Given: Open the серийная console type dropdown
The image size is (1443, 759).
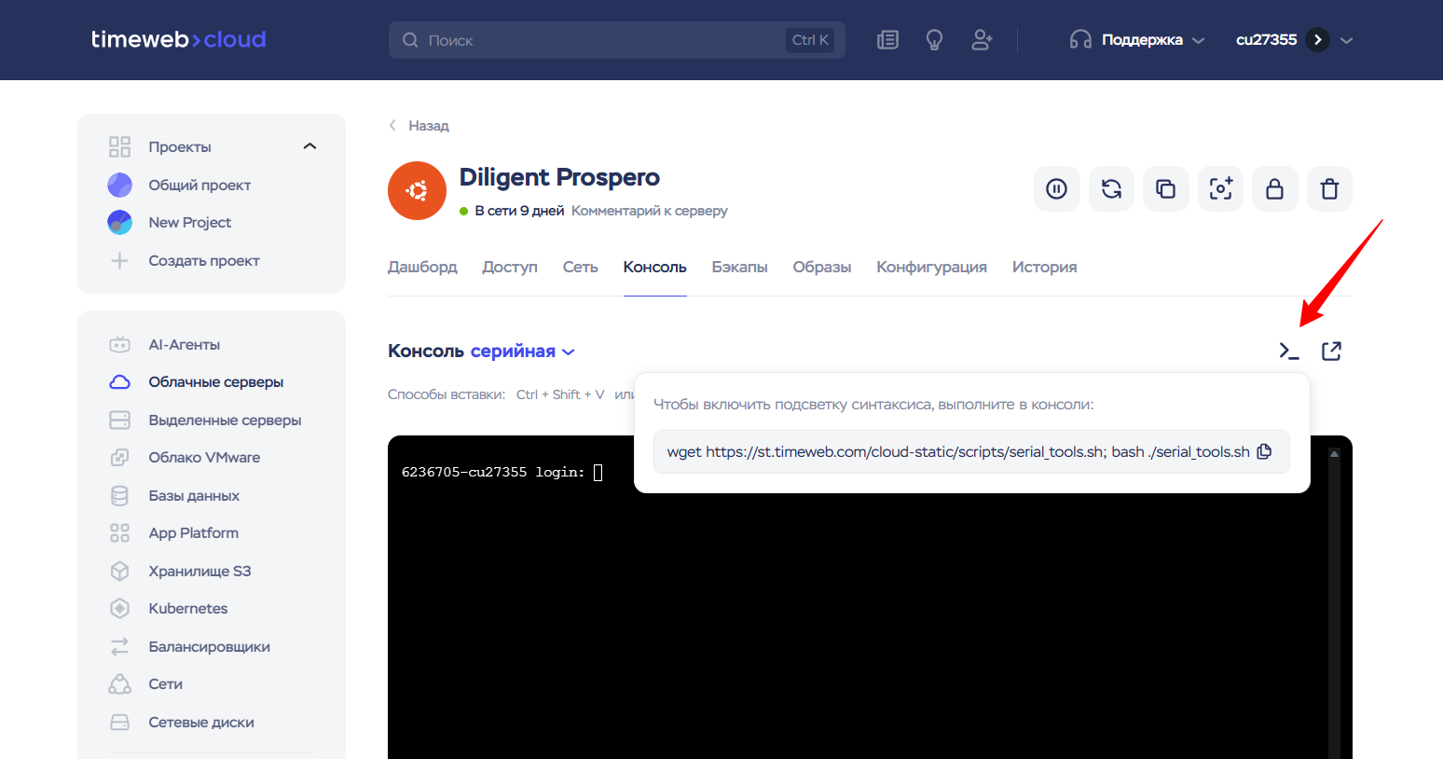Looking at the screenshot, I should click(522, 352).
